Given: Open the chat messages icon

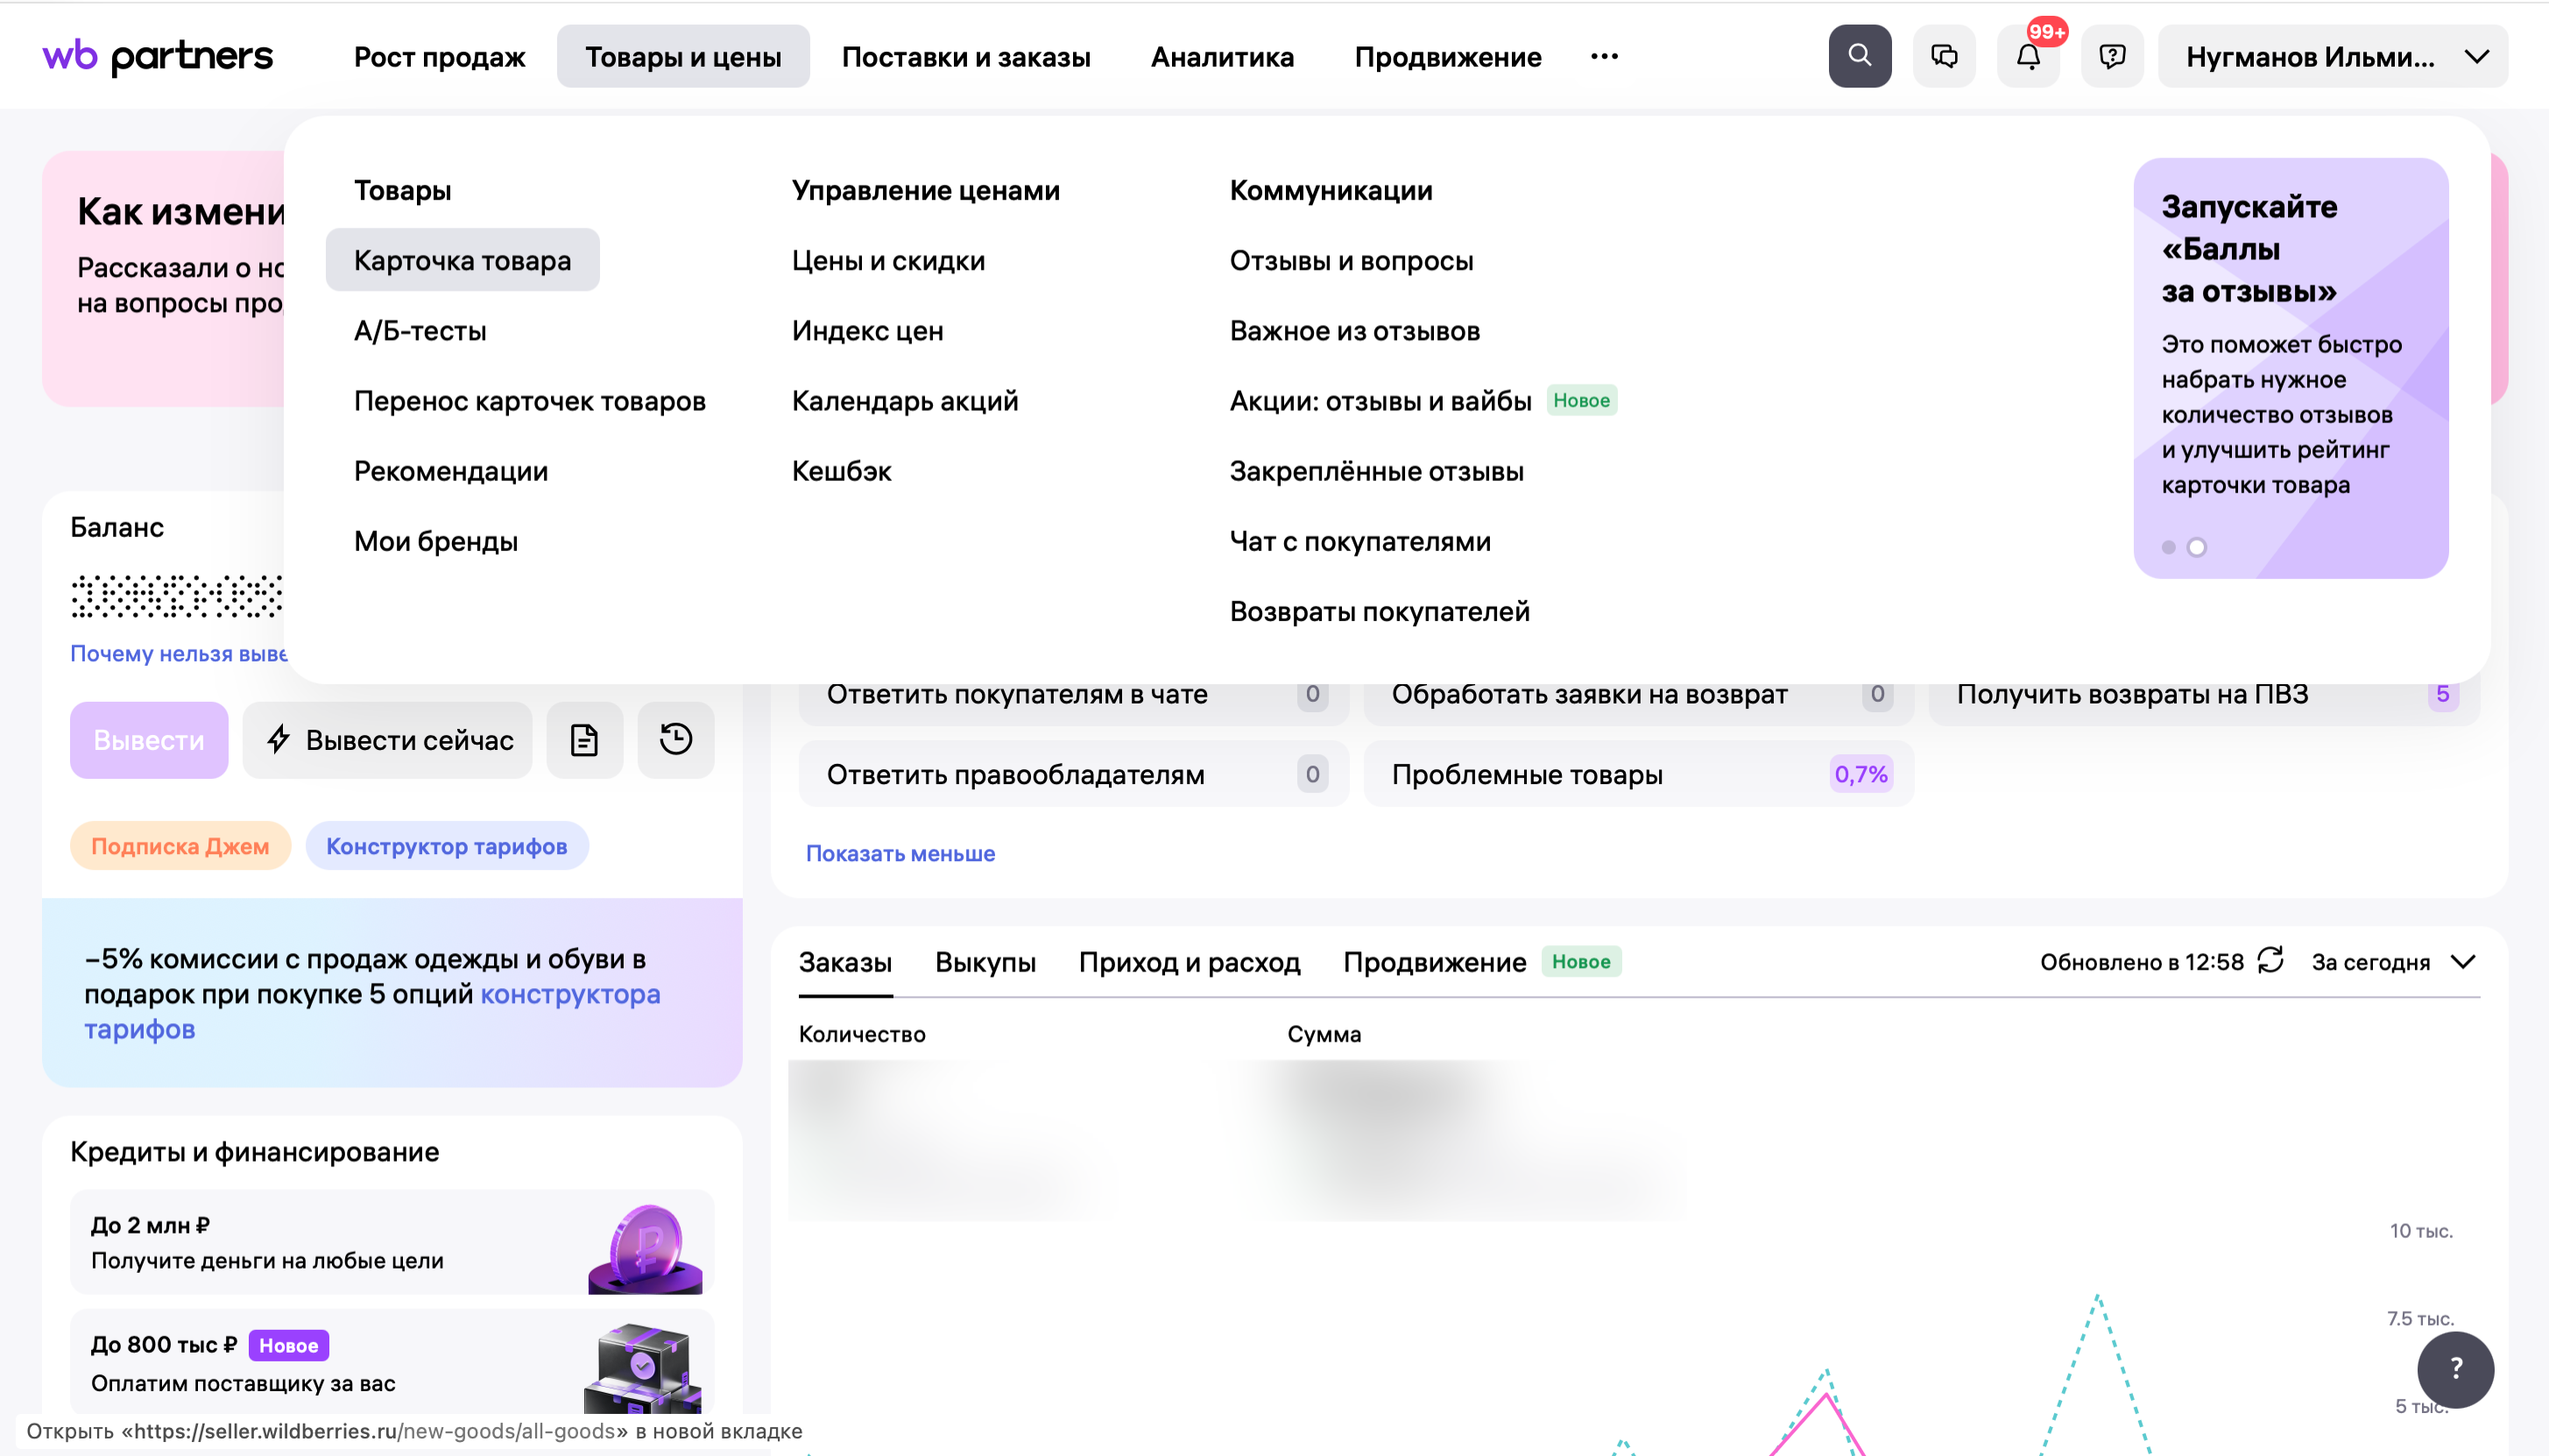Looking at the screenshot, I should pyautogui.click(x=1943, y=56).
